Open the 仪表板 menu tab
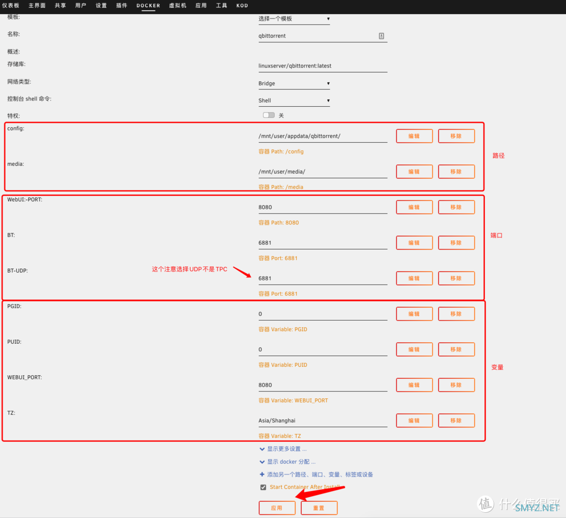 click(x=10, y=5)
